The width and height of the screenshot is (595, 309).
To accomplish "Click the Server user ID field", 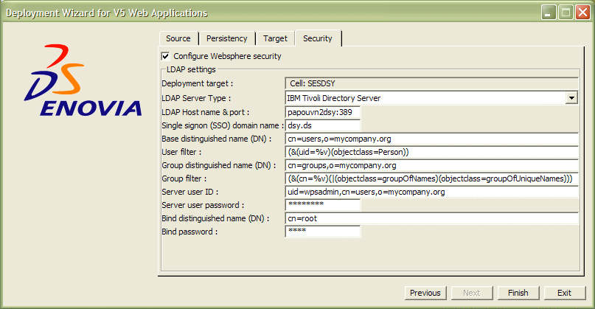I will pos(431,192).
